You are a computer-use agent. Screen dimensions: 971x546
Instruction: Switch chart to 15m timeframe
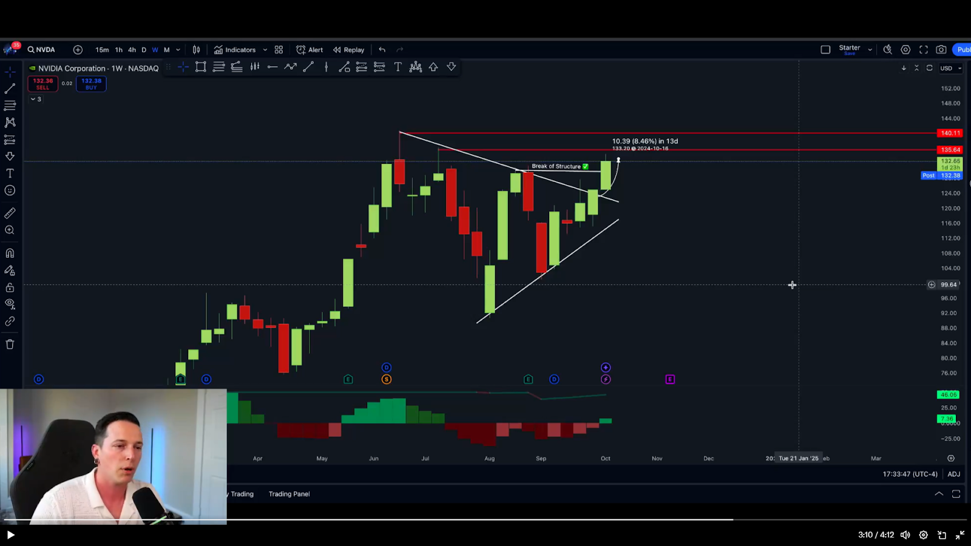(x=102, y=50)
